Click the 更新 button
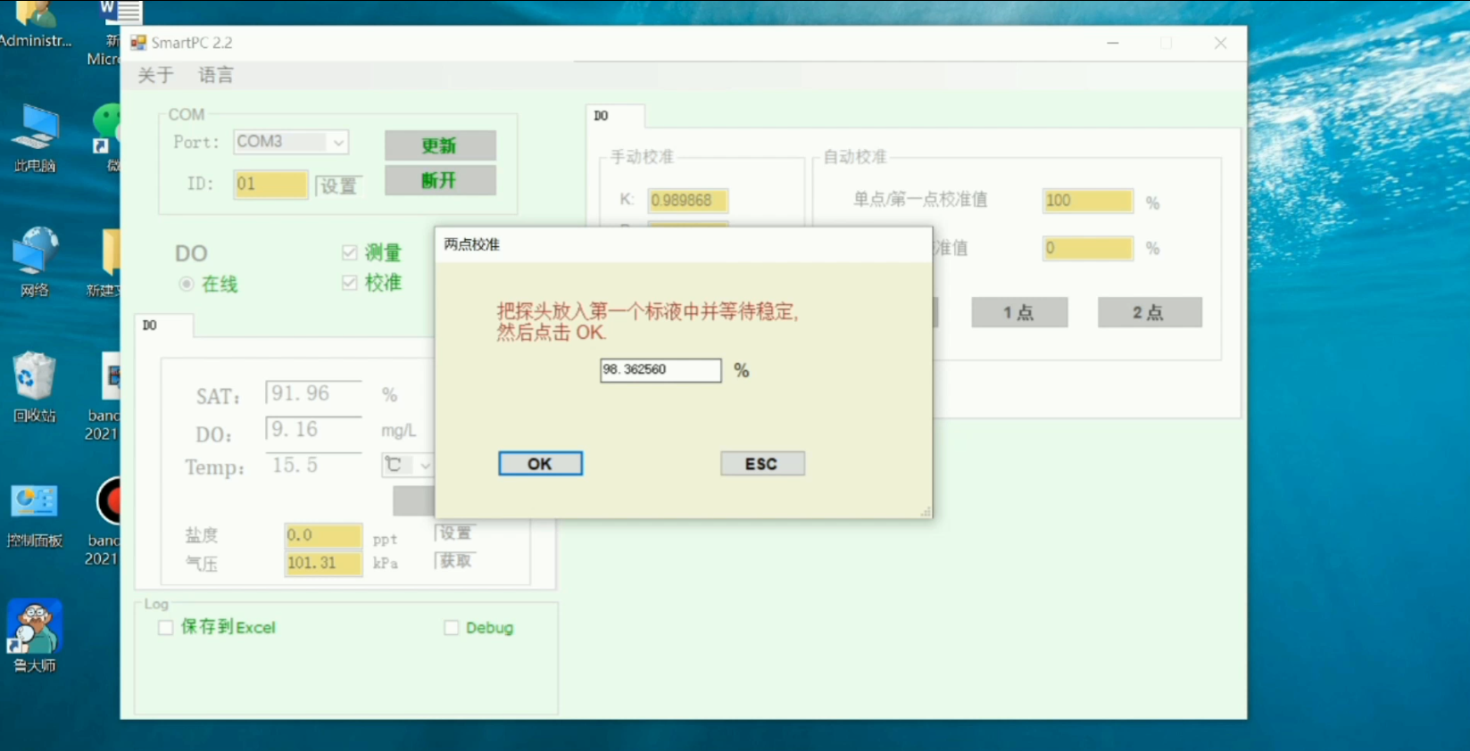Viewport: 1470px width, 751px height. coord(440,145)
